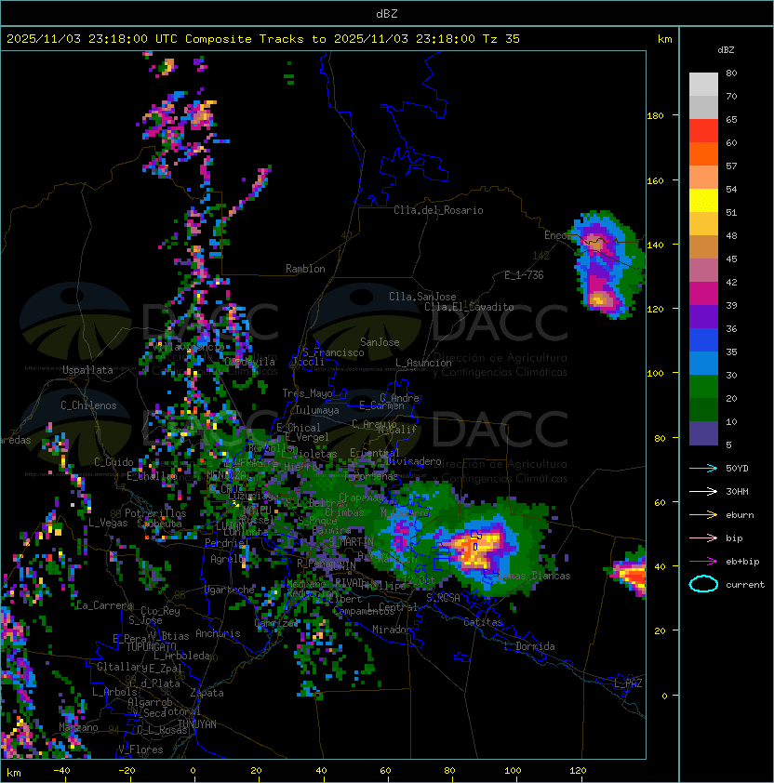The width and height of the screenshot is (774, 783).
Task: Click the E_1-736 map label
Action: click(x=524, y=275)
